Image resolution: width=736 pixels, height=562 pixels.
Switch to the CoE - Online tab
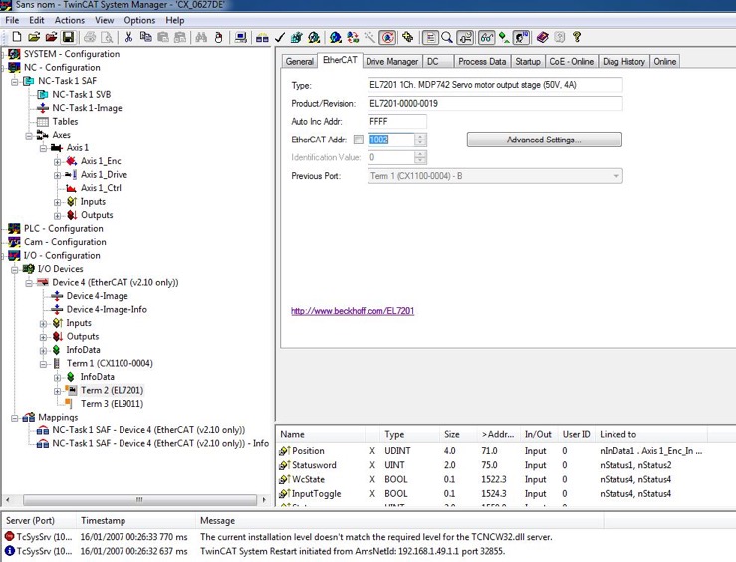coord(571,61)
